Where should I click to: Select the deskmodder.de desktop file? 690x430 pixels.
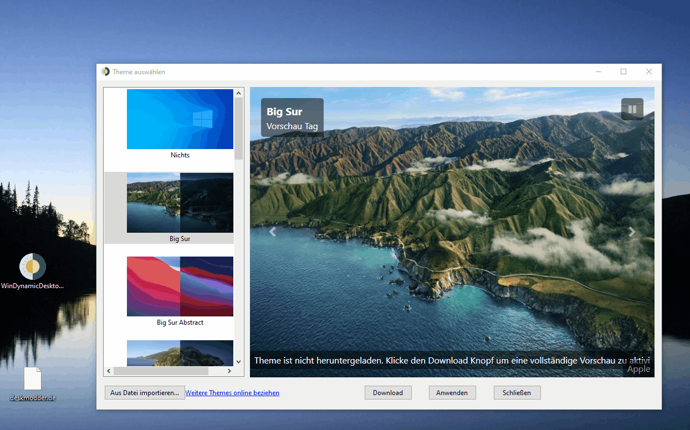point(33,384)
